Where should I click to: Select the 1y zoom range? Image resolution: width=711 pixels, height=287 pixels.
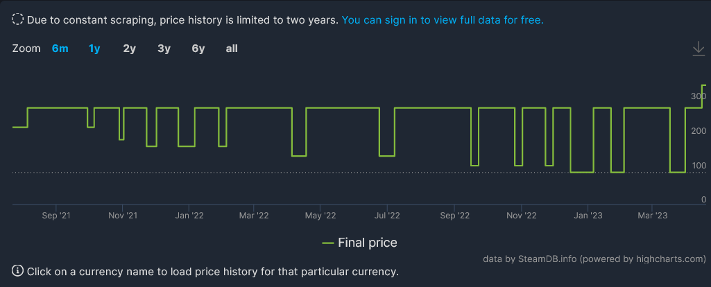tap(94, 49)
